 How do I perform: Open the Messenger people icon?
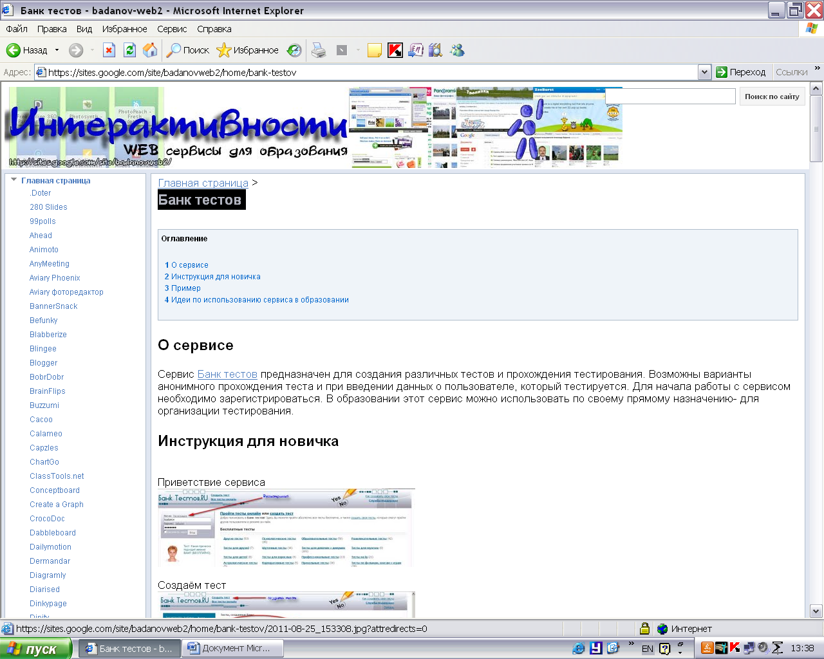[457, 50]
